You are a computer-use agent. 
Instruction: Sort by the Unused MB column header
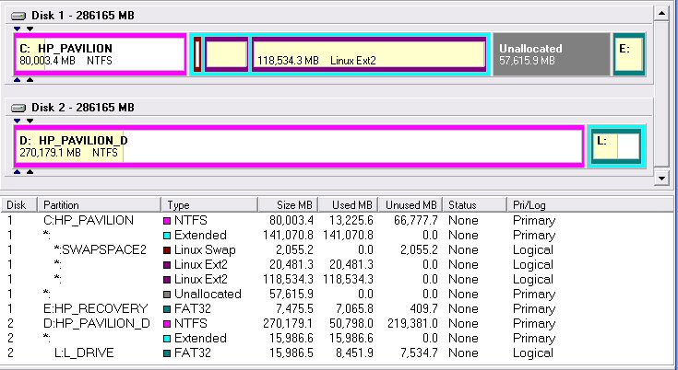(410, 205)
